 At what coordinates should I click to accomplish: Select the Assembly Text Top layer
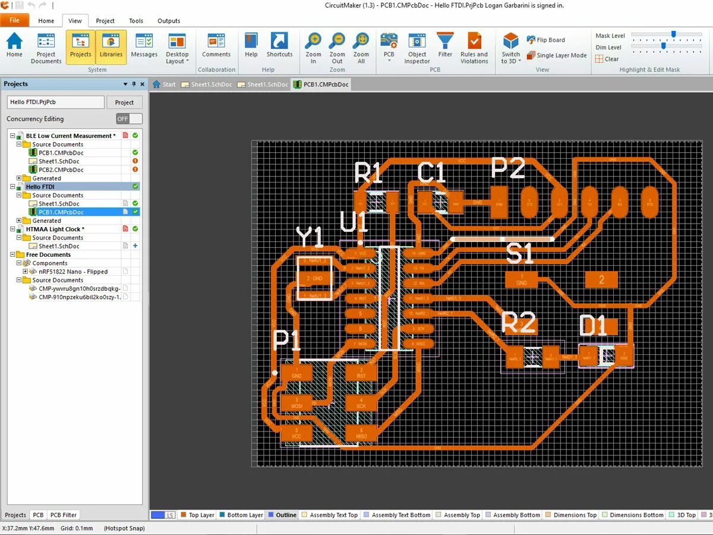click(x=330, y=515)
